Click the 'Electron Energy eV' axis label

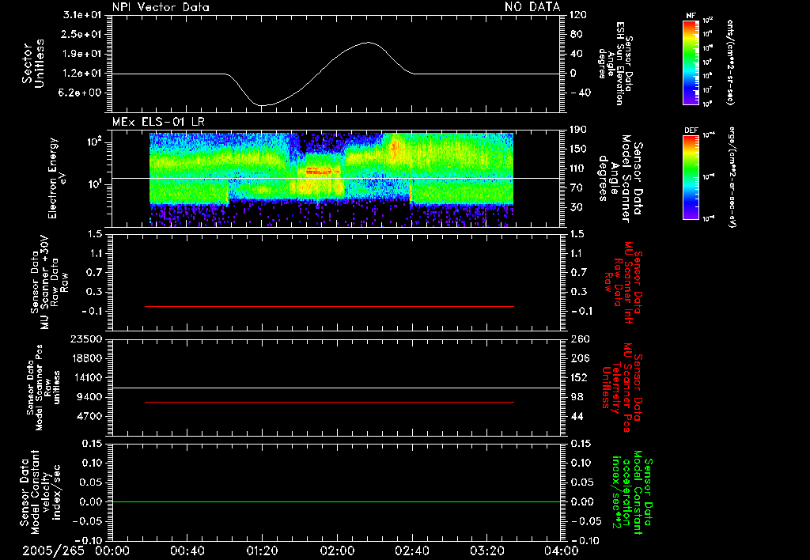click(x=58, y=178)
